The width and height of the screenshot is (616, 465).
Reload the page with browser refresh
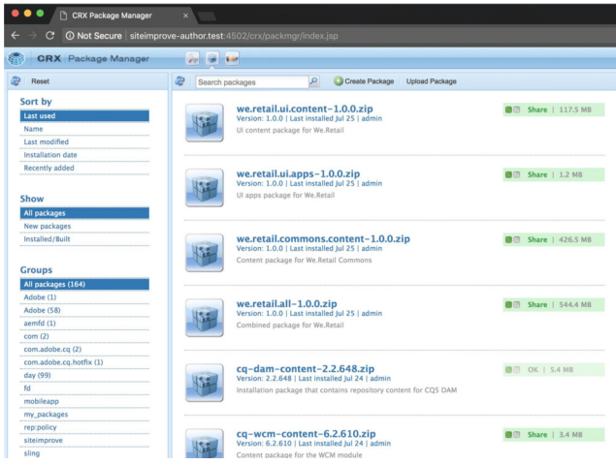(49, 36)
